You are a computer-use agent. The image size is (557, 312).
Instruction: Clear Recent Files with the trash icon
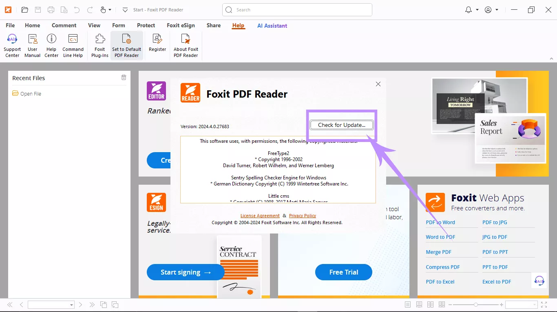[124, 78]
